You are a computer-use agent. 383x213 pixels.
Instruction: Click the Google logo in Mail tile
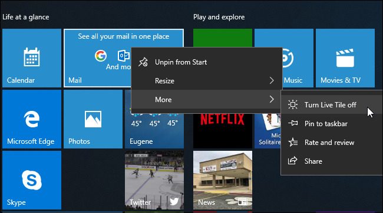(101, 56)
